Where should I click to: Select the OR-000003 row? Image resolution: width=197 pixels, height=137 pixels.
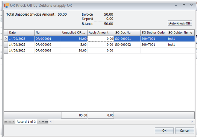(99, 50)
